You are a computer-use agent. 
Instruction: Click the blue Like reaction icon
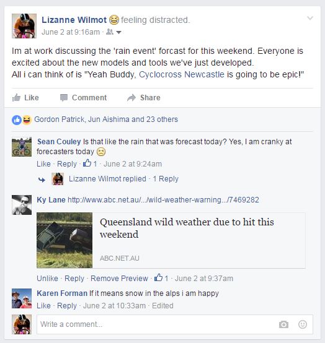coord(17,120)
